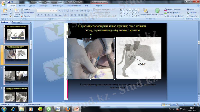Image resolution: width=200 pixels, height=112 pixels.
Task: Toggle bold formatting (Ж)
Action: (38, 15)
